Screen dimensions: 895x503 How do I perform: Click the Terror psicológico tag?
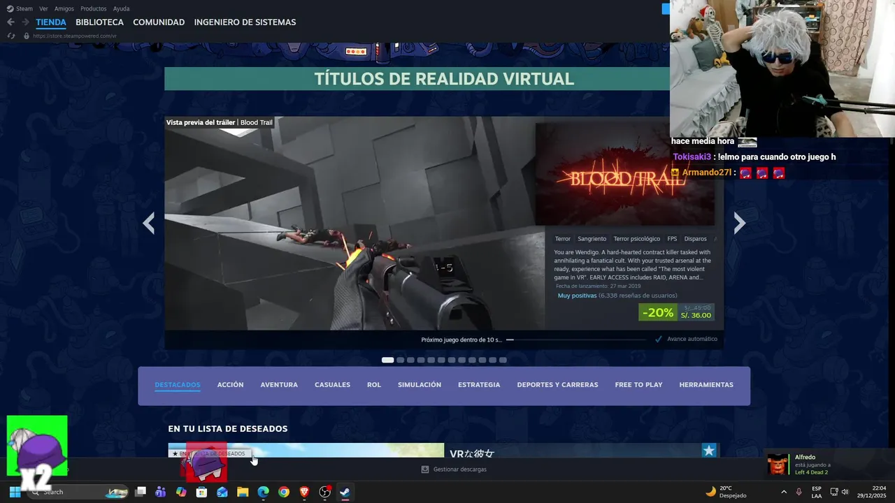click(637, 239)
